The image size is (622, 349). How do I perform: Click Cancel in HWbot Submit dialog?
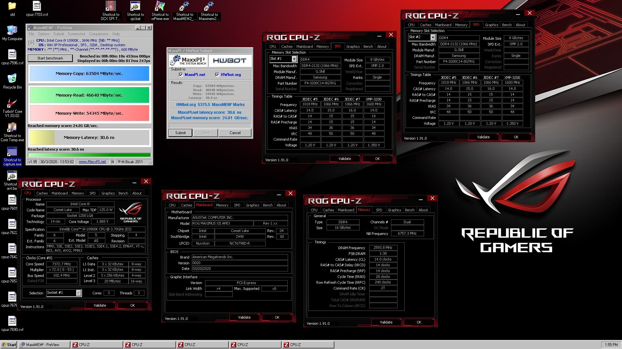(x=235, y=133)
